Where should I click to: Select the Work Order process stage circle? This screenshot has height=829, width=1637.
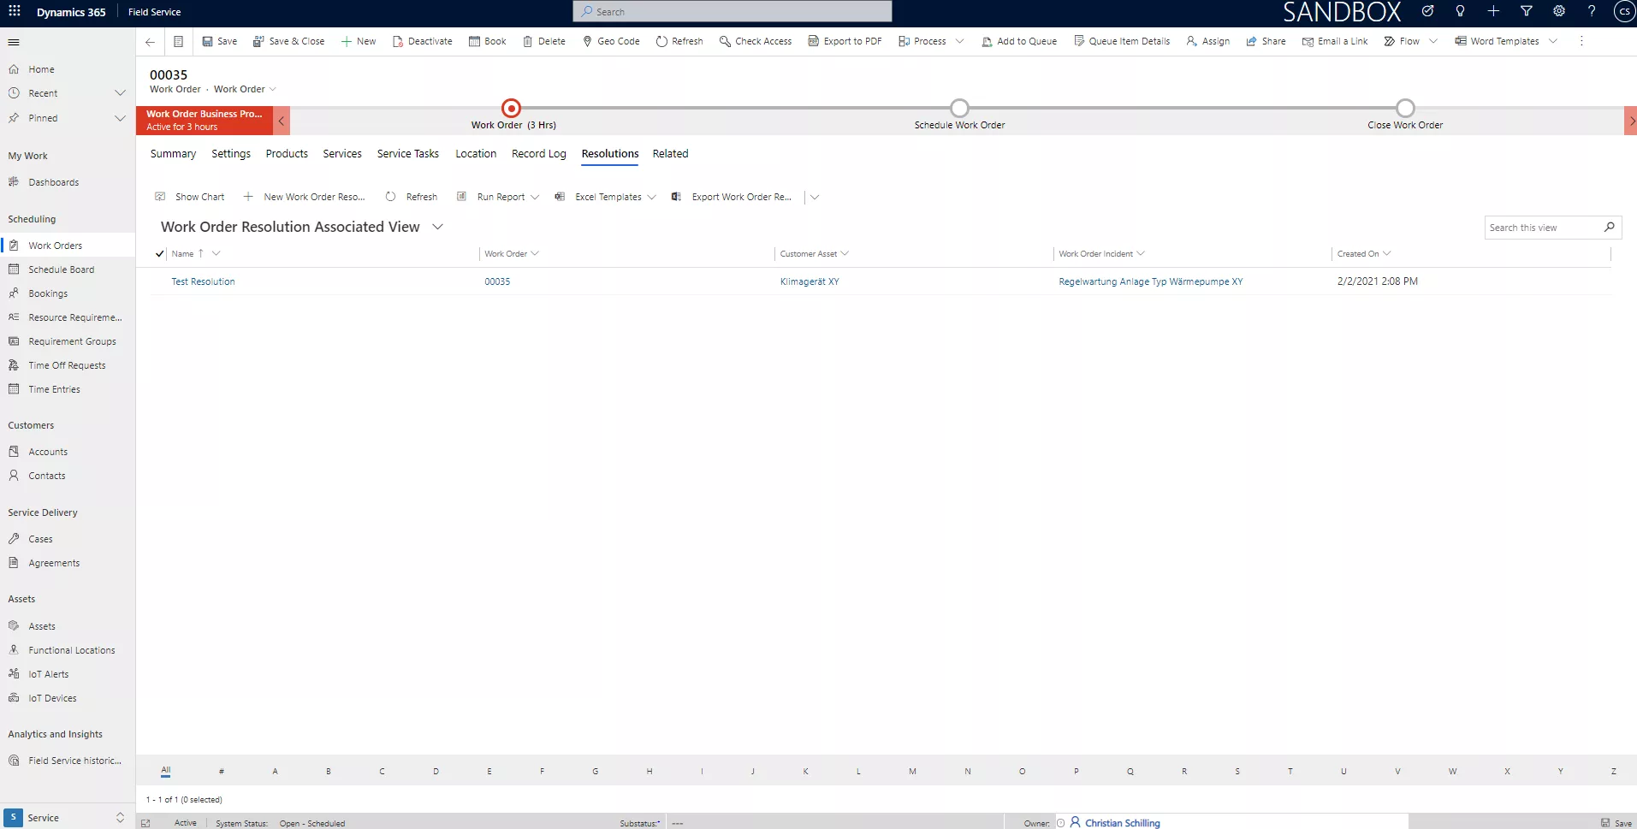(x=511, y=109)
